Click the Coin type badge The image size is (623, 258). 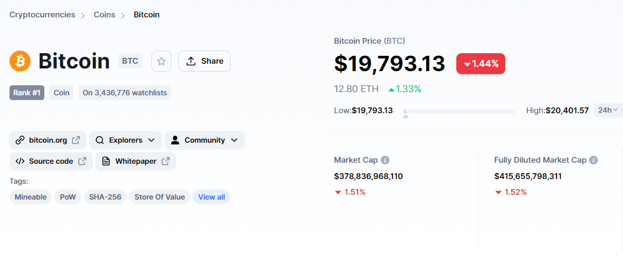pos(62,93)
